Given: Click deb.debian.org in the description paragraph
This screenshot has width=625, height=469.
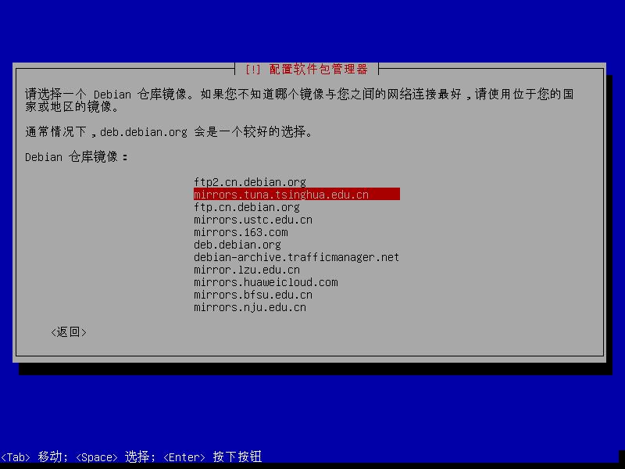Looking at the screenshot, I should point(144,131).
